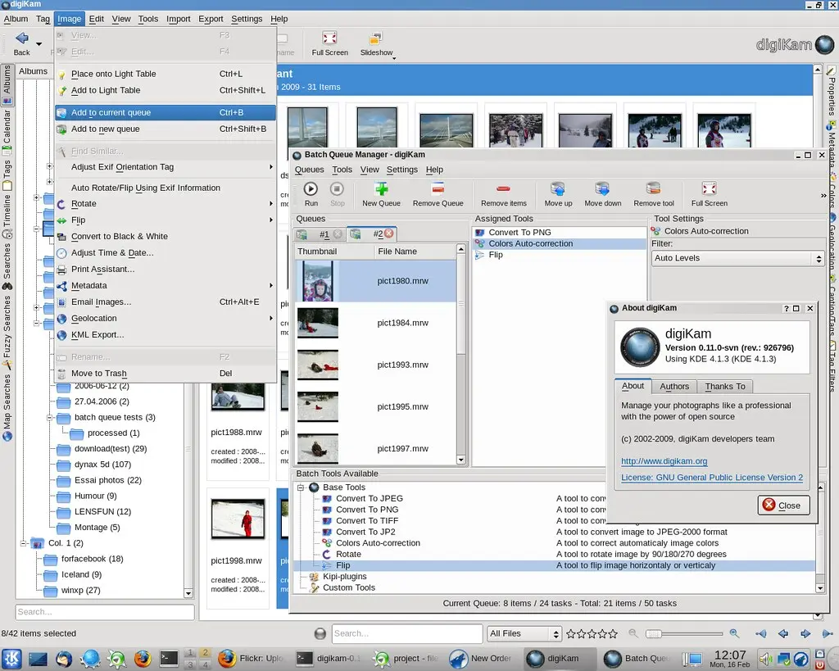Close the About digiKam dialog with Close

point(783,506)
